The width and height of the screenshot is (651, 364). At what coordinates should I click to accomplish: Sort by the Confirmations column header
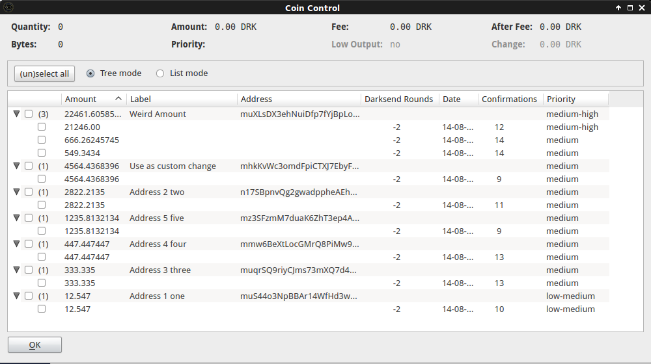[510, 99]
